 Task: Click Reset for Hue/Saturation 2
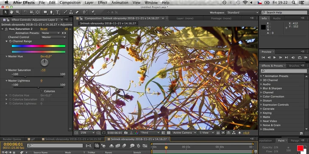click(x=44, y=29)
